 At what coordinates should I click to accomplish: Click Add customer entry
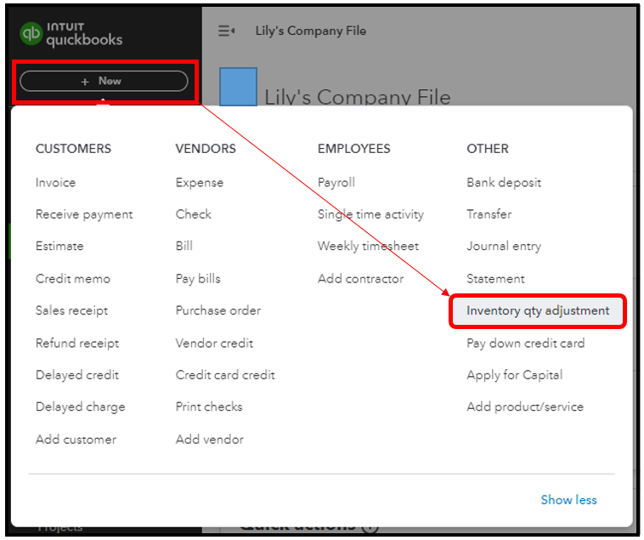point(76,440)
